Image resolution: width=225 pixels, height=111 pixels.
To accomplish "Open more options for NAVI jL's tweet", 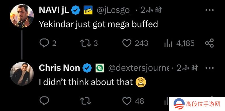I will tap(209, 10).
